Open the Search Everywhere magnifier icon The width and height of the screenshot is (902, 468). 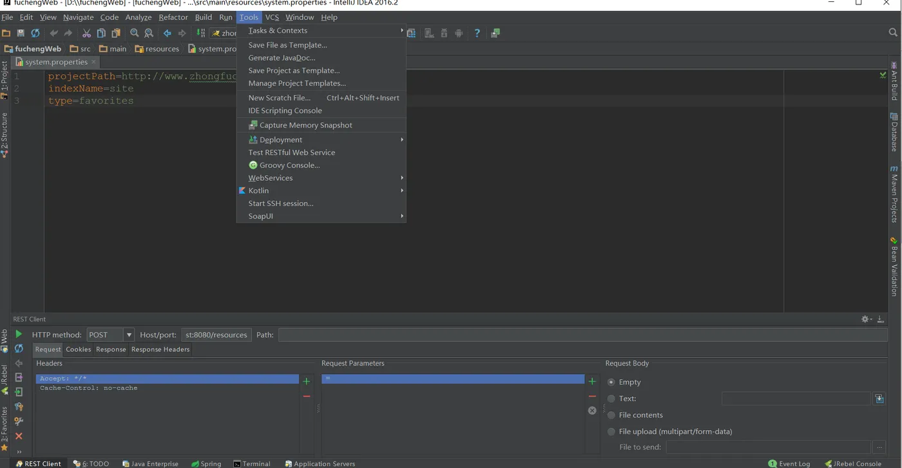(893, 32)
